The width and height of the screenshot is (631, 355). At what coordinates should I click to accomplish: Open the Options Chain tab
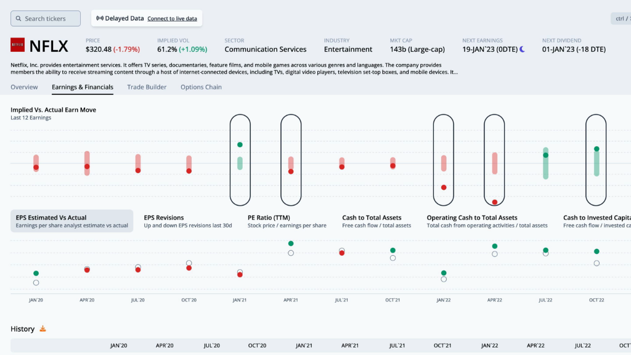(201, 87)
